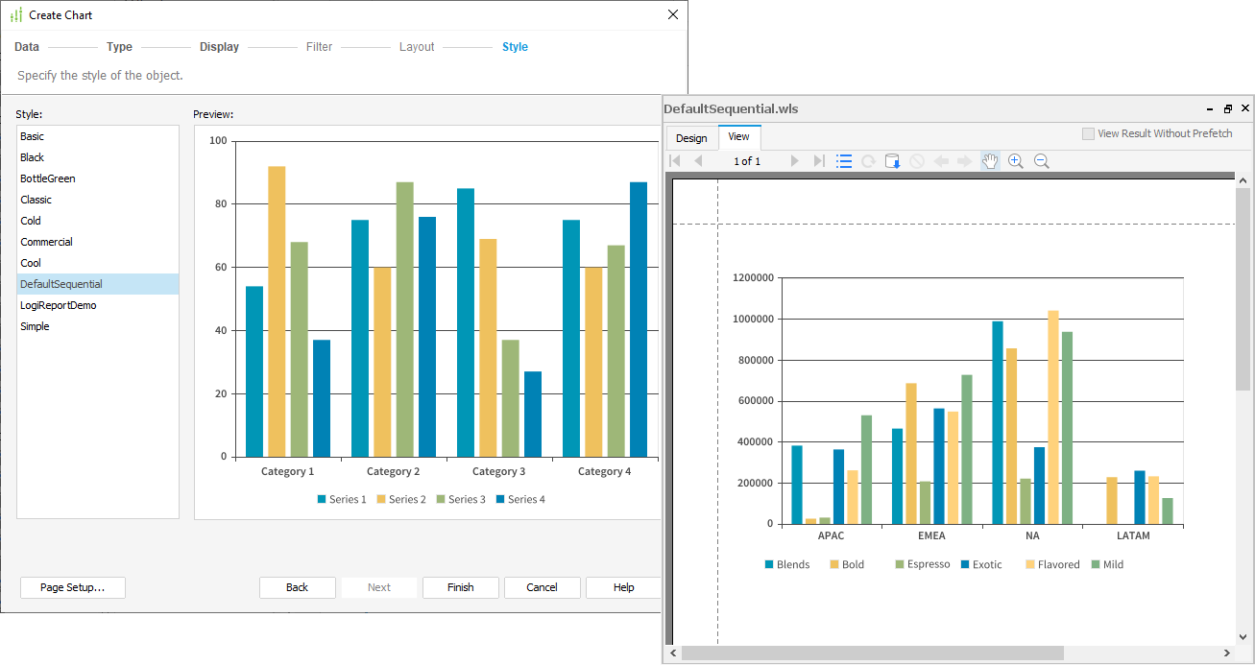Restore the DefaultSequential.wls panel window
Screen dimensions: 1255x665
1228,108
